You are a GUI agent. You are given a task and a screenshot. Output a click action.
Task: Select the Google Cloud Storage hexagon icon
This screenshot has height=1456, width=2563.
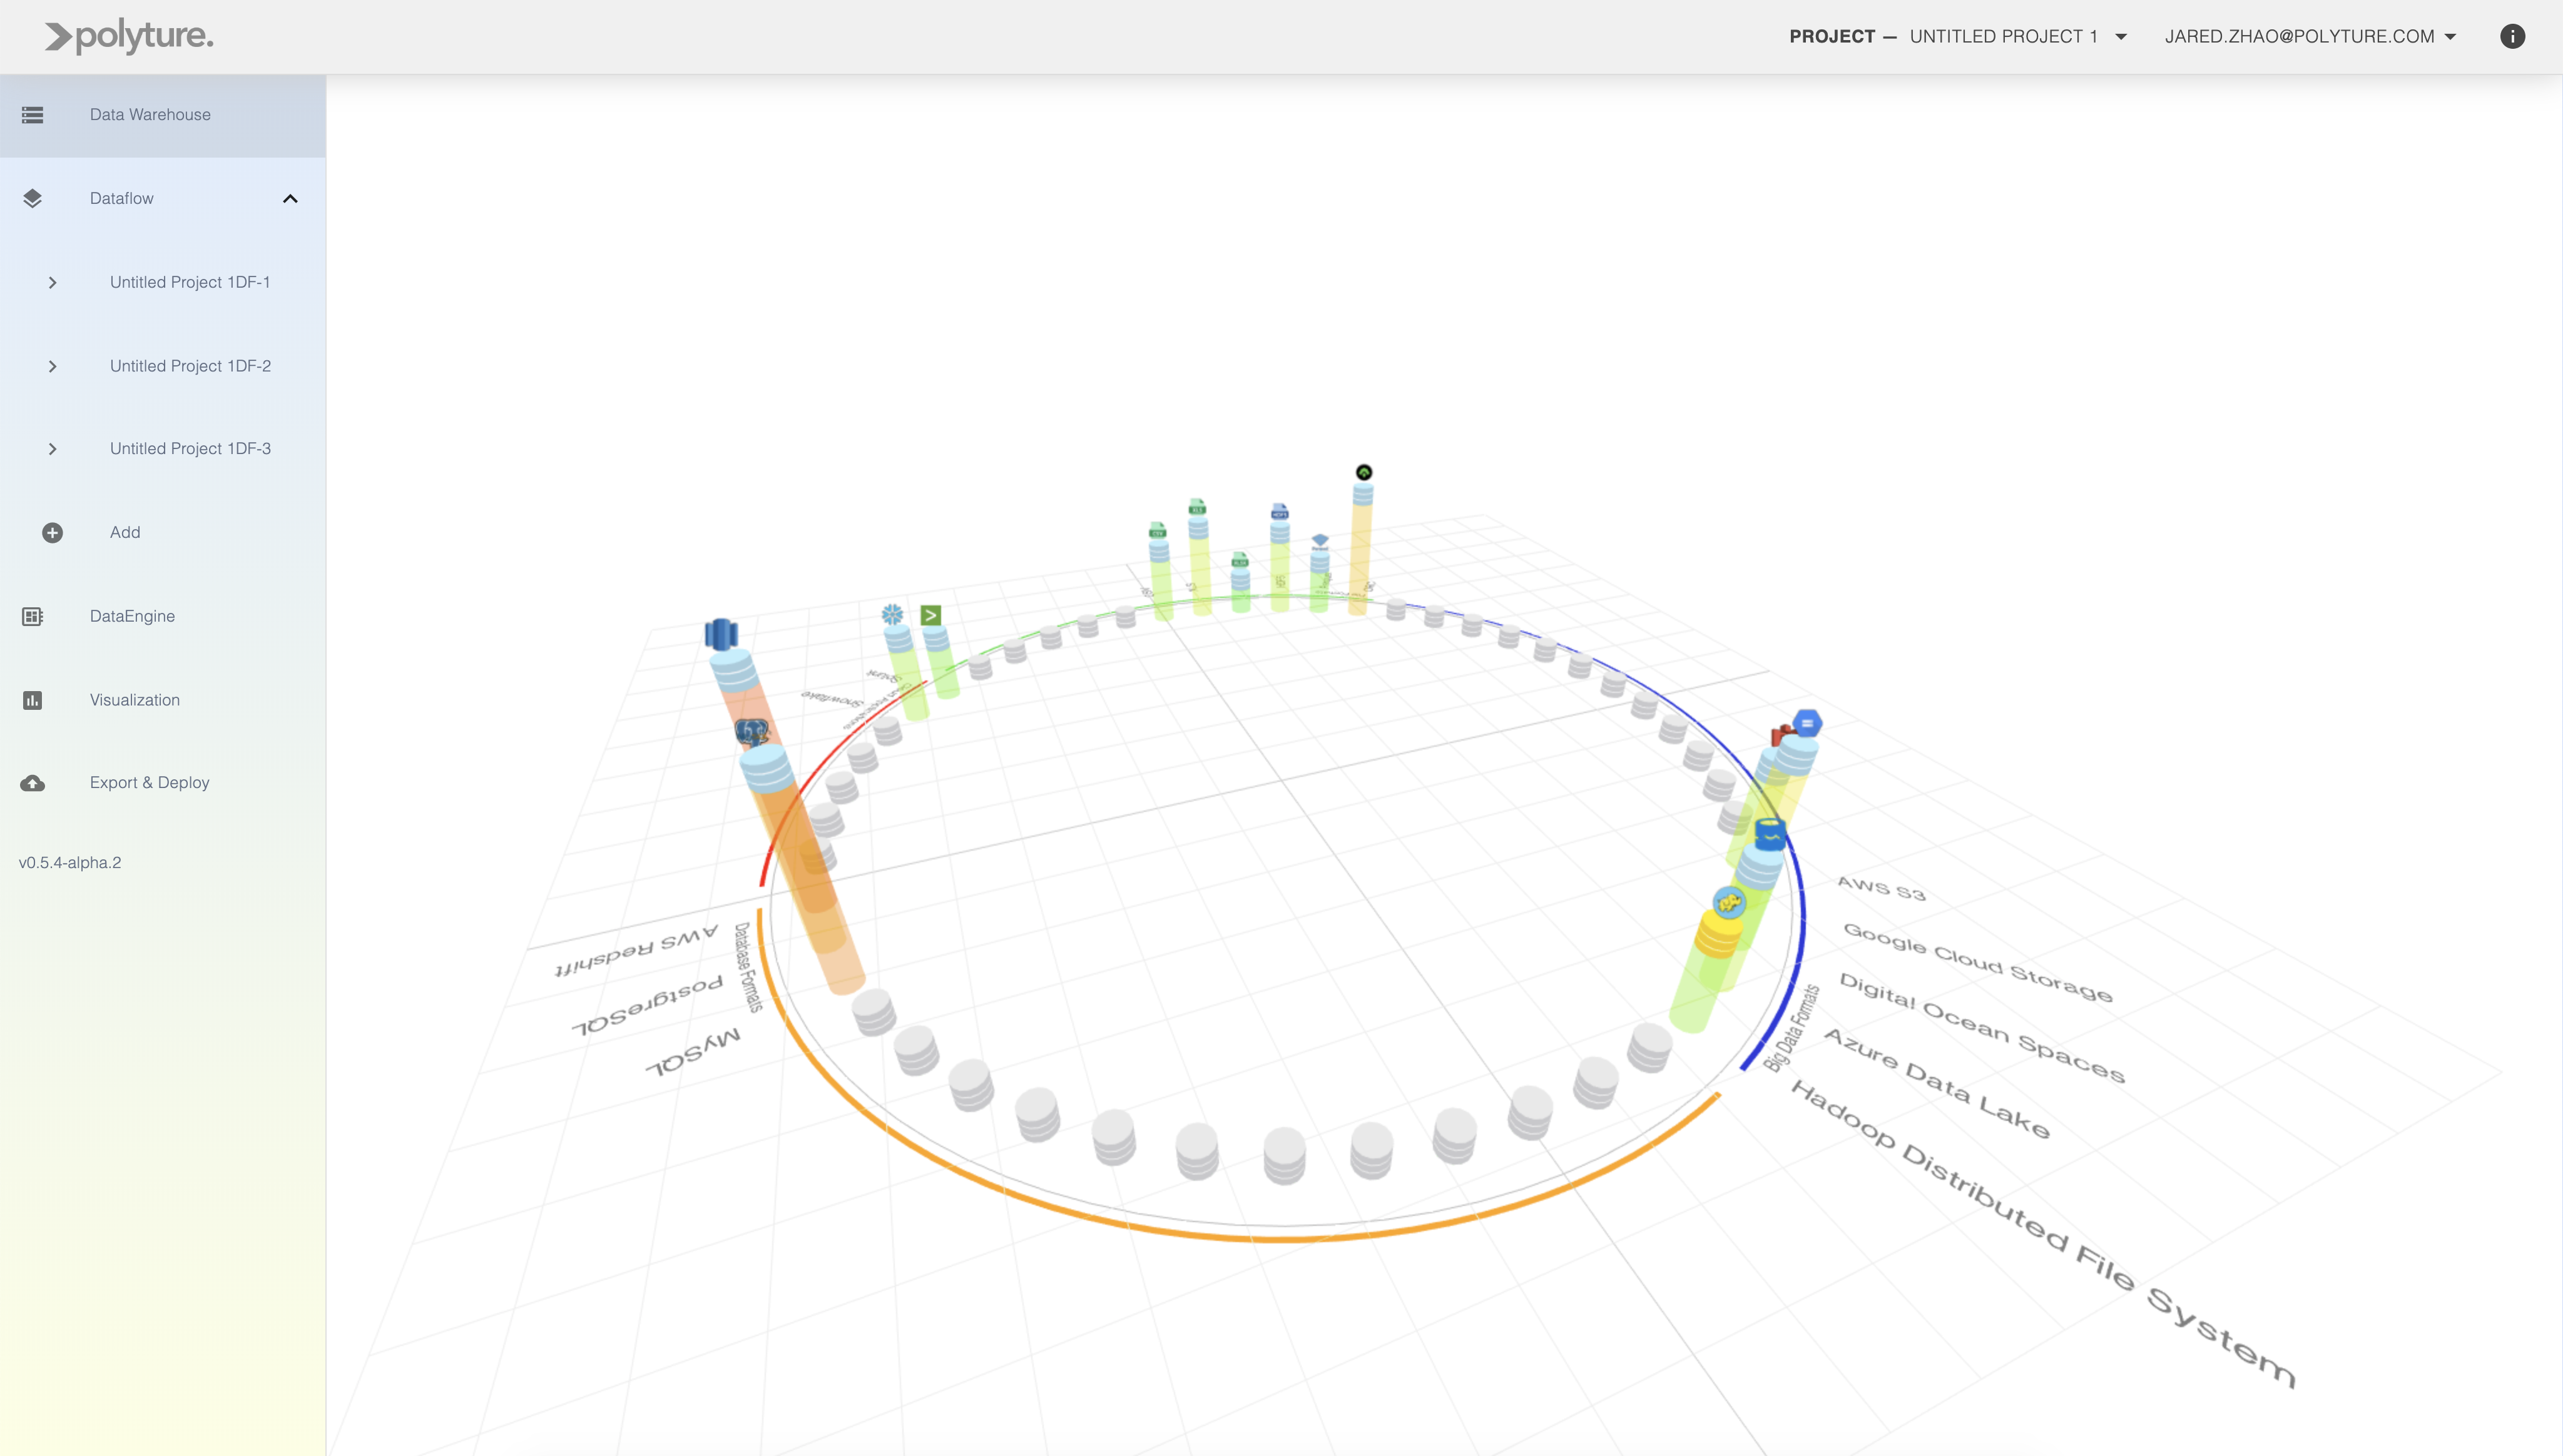(x=1806, y=723)
